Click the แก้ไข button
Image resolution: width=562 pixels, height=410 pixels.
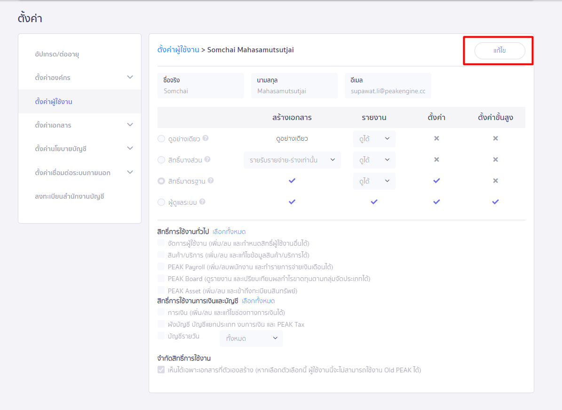click(499, 51)
